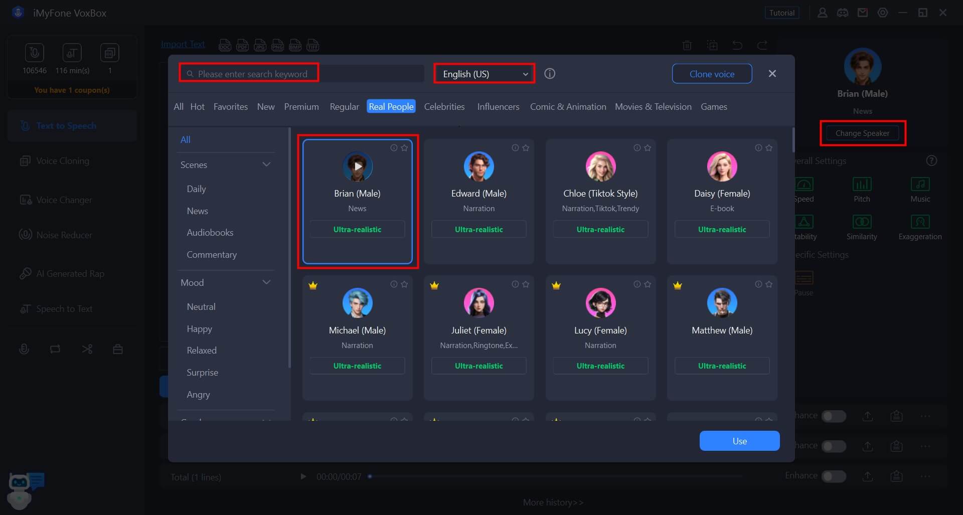
Task: Open the Games voices tab
Action: (714, 106)
